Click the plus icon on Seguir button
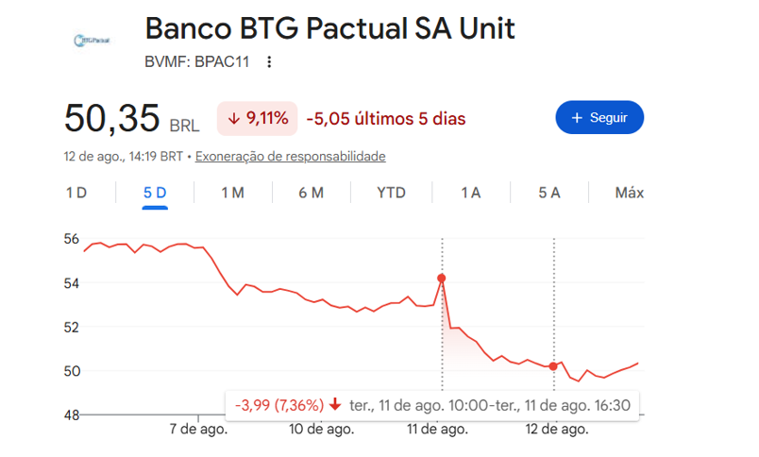The image size is (759, 457). pyautogui.click(x=577, y=118)
